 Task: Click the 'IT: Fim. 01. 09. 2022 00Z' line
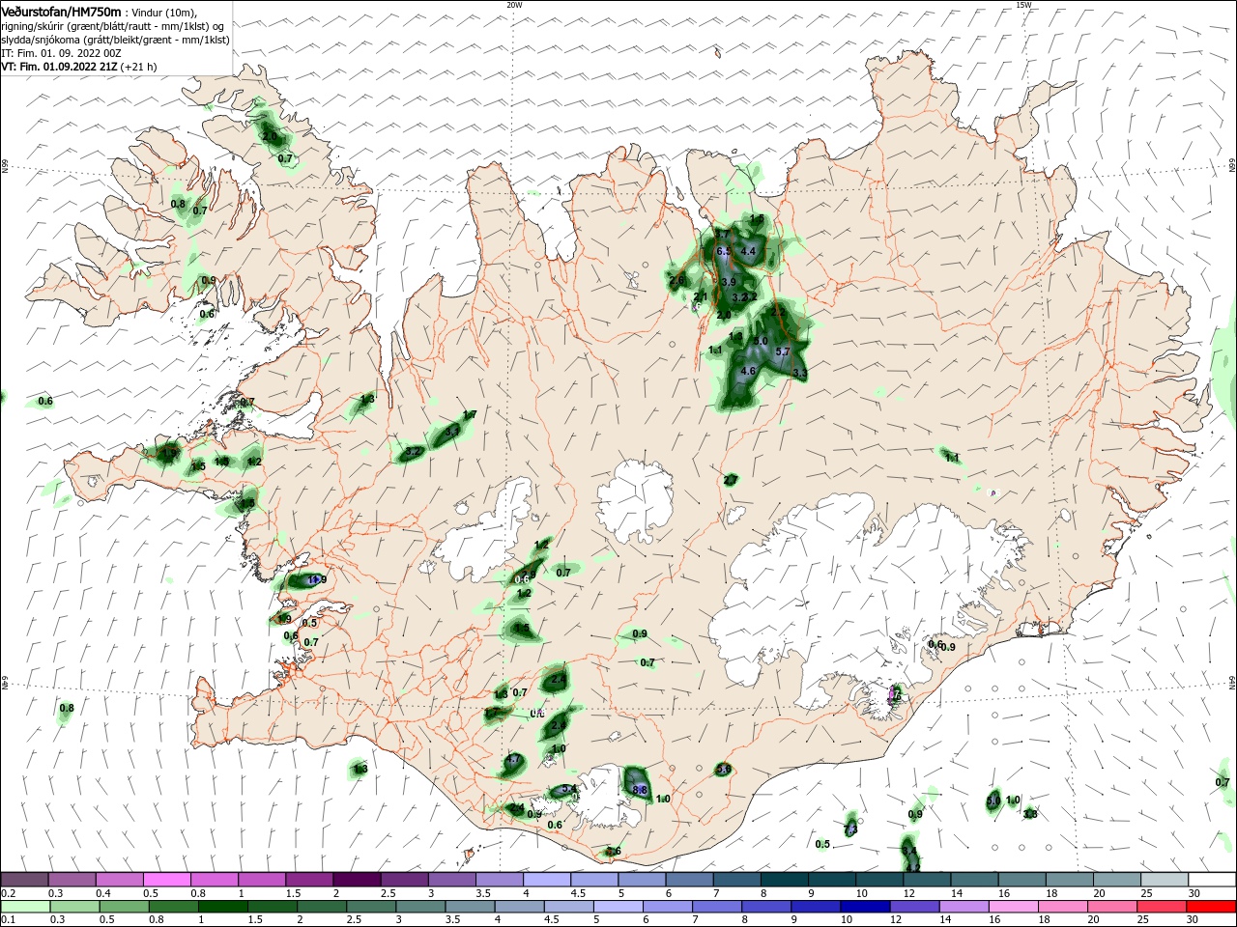[62, 53]
